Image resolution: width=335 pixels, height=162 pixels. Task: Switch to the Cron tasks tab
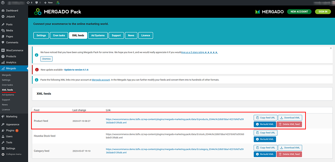[59, 35]
